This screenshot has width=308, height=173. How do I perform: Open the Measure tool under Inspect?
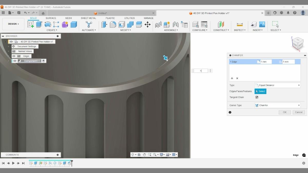pos(239,24)
